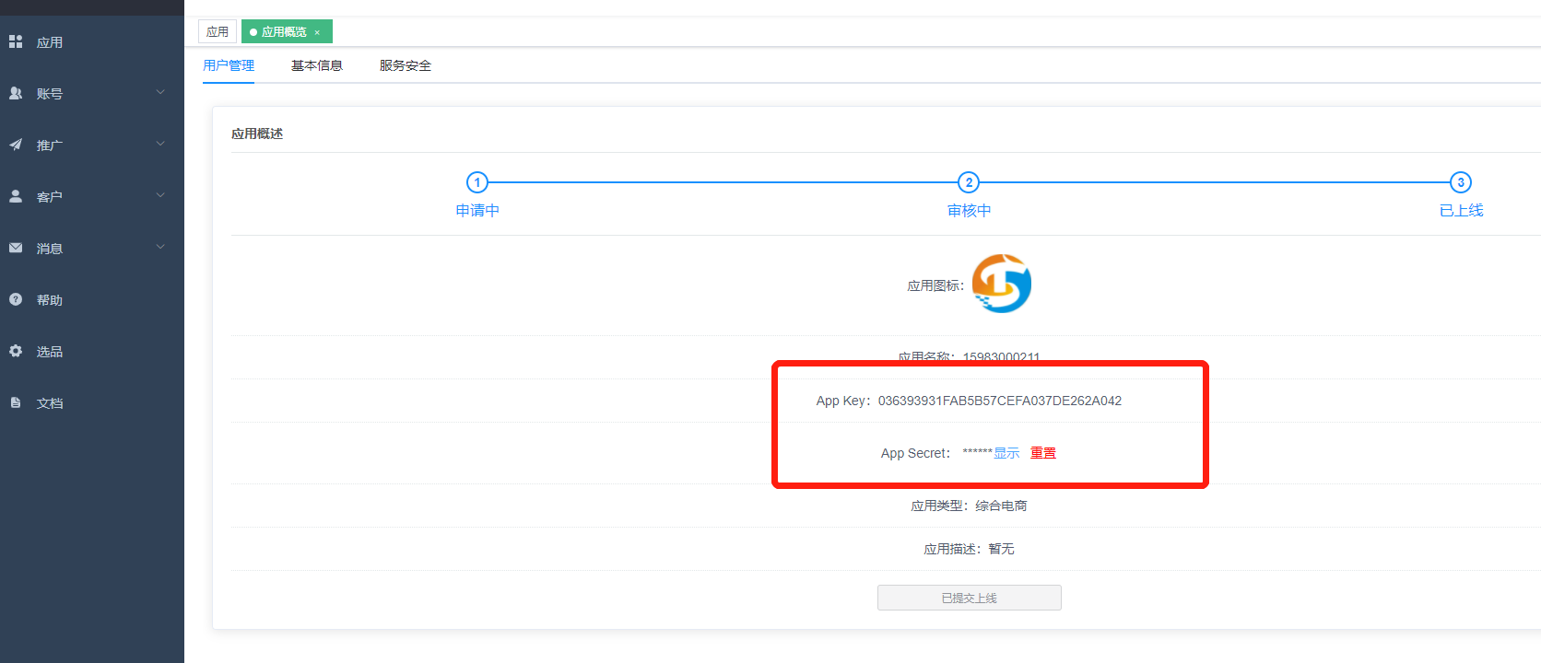The height and width of the screenshot is (663, 1541).
Task: Click the 消息 envelope icon
Action: [16, 248]
